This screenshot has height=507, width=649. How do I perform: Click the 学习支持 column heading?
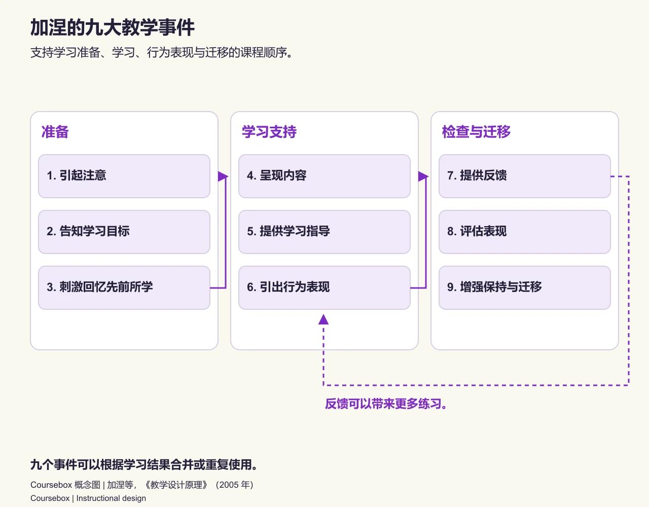pos(269,132)
